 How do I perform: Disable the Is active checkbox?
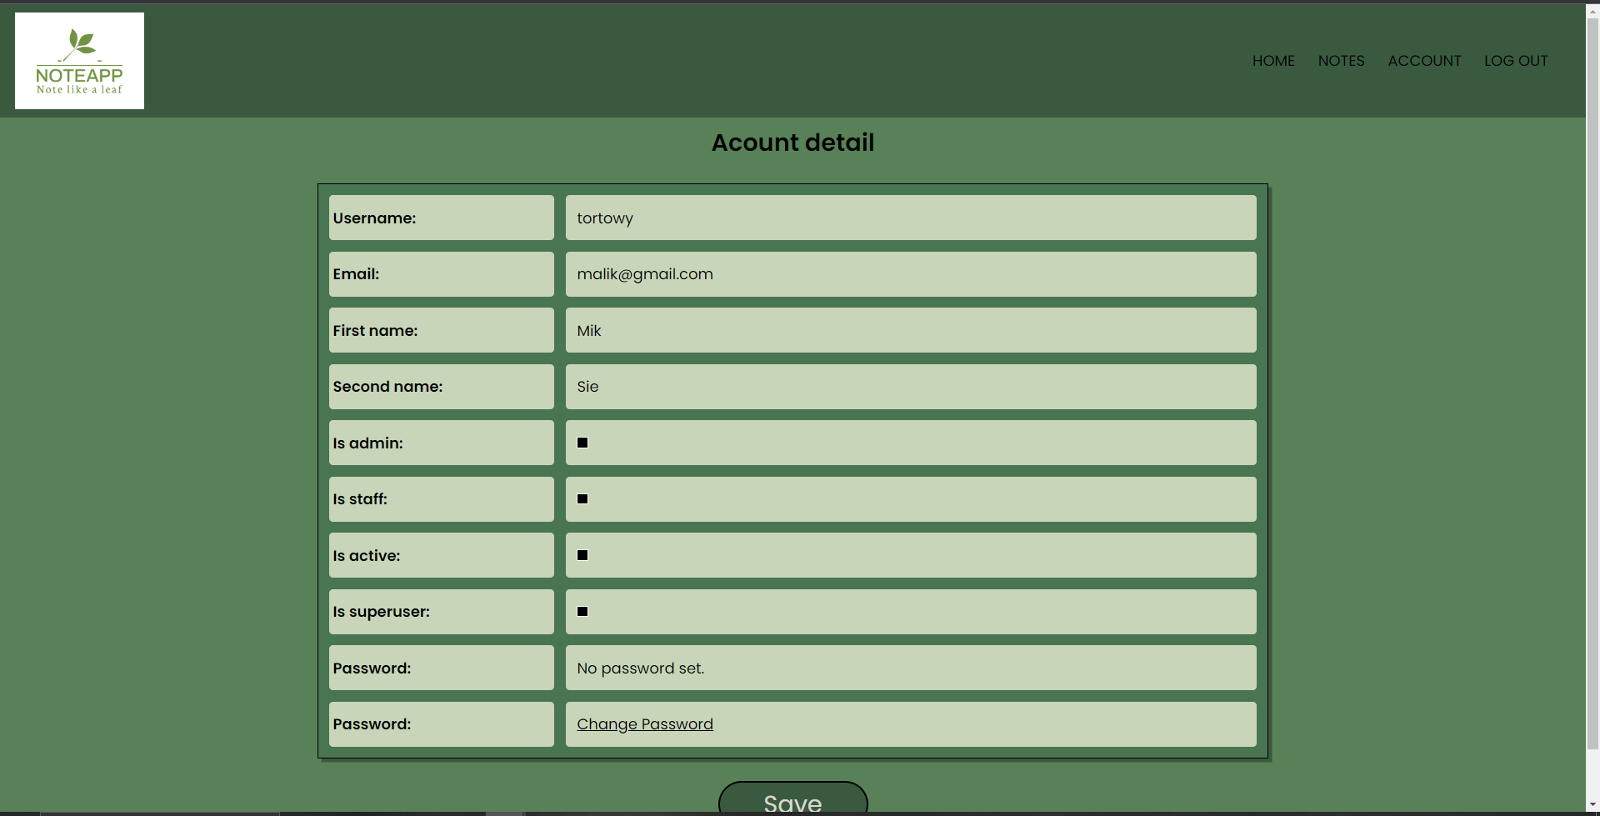point(582,555)
